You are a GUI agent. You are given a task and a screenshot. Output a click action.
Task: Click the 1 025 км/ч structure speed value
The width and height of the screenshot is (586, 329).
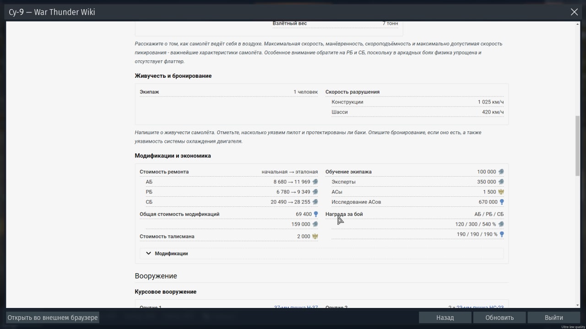491,102
